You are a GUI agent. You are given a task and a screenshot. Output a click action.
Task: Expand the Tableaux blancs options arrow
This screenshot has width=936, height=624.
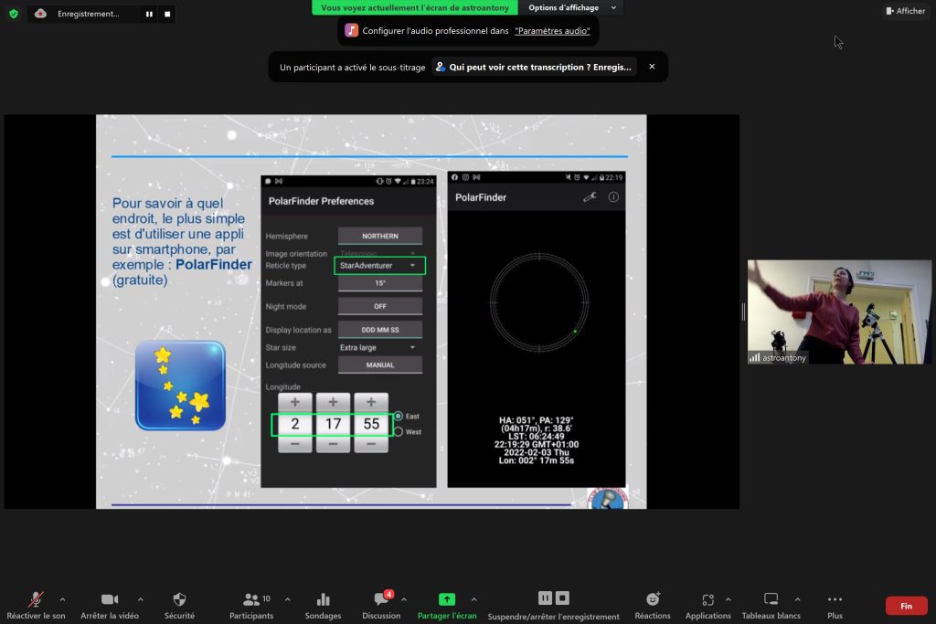[797, 599]
